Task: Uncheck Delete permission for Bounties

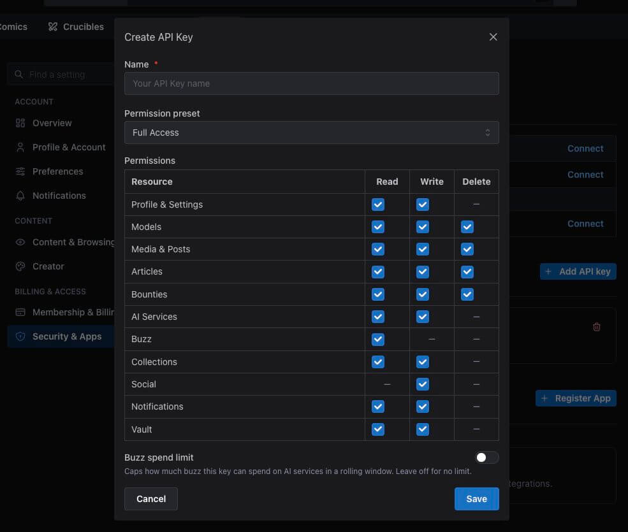Action: pyautogui.click(x=467, y=294)
